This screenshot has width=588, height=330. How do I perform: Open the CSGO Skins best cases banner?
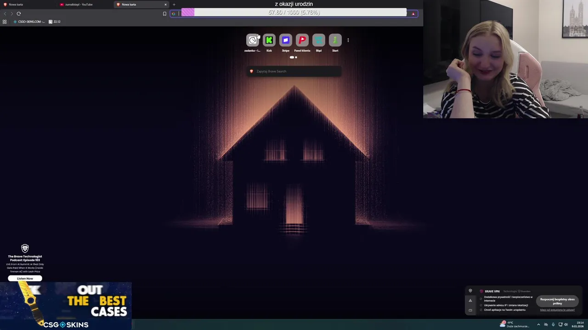(x=66, y=306)
